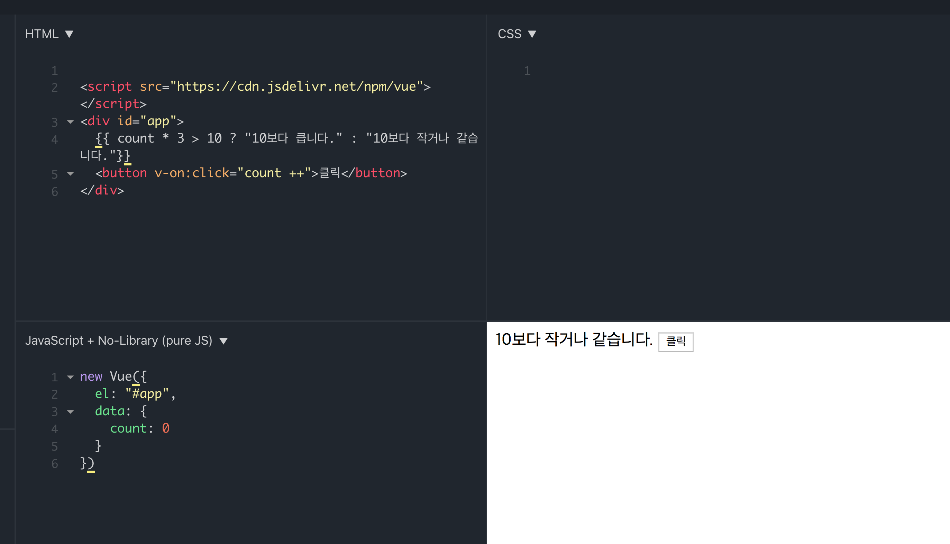The height and width of the screenshot is (544, 950).
Task: Click the v-on:click attribute in the button tag
Action: click(192, 173)
